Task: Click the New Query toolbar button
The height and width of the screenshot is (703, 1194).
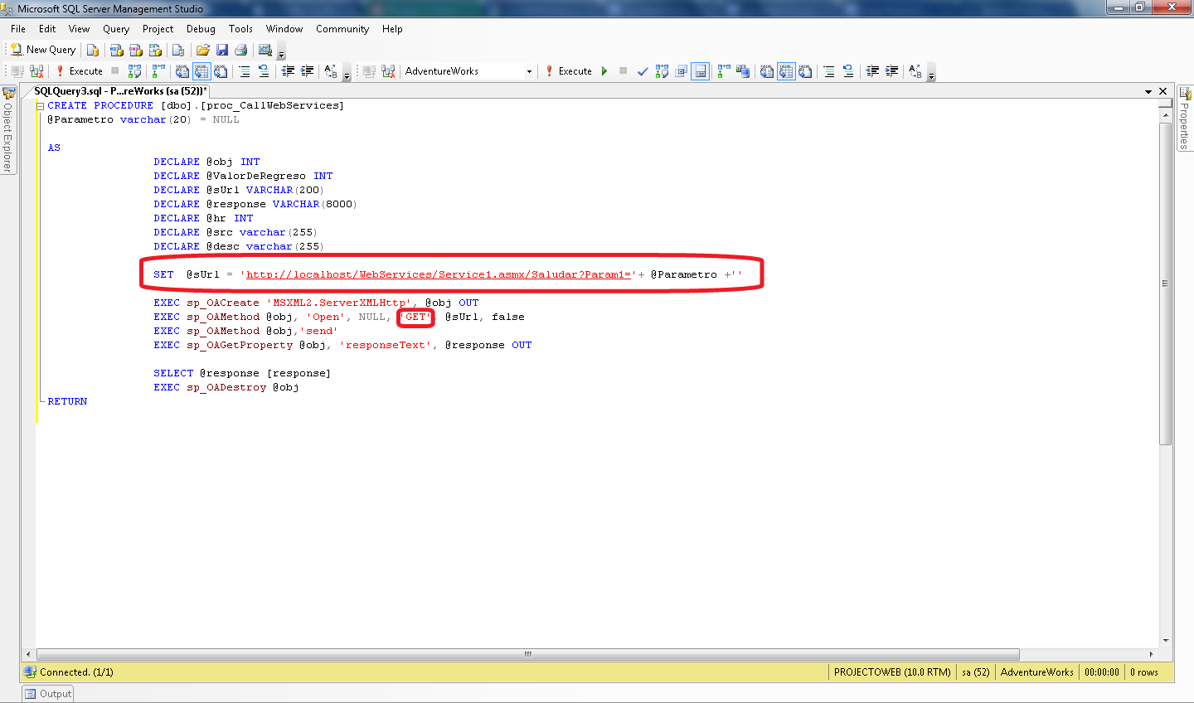Action: (43, 50)
